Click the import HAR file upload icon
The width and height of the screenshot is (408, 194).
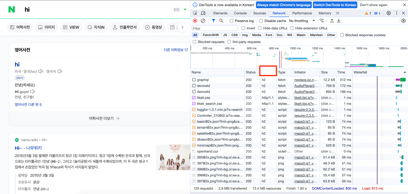coord(332,21)
